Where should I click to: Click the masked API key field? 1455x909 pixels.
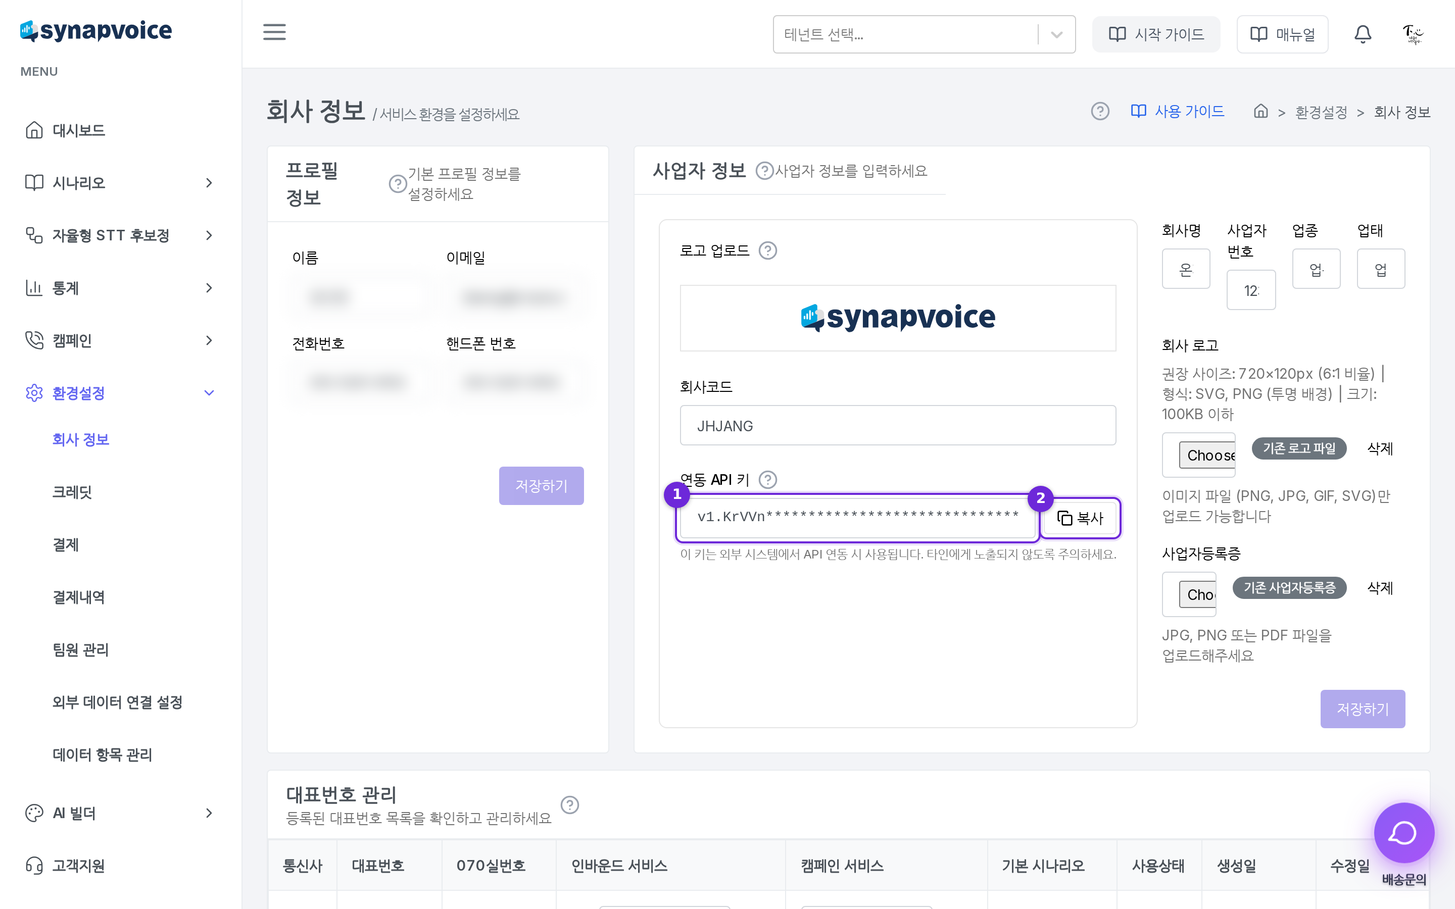857,517
